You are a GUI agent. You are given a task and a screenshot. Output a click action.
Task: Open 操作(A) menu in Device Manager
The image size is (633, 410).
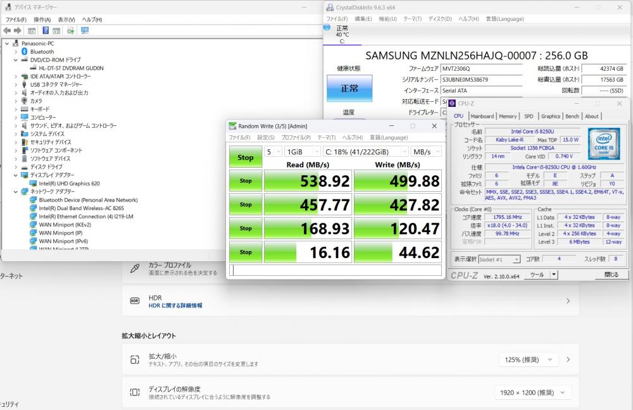click(42, 20)
